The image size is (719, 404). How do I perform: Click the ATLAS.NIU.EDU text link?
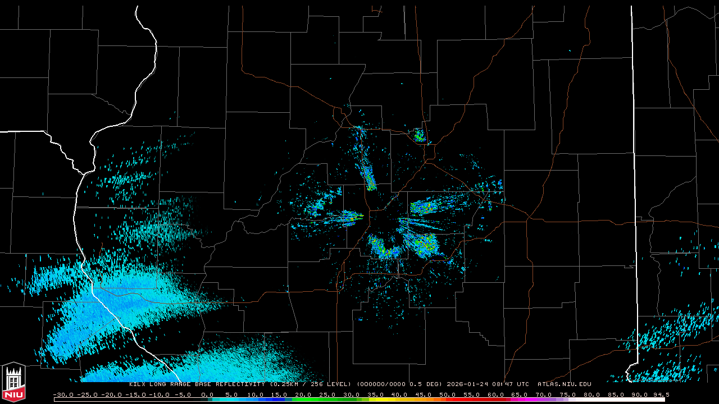pyautogui.click(x=564, y=384)
